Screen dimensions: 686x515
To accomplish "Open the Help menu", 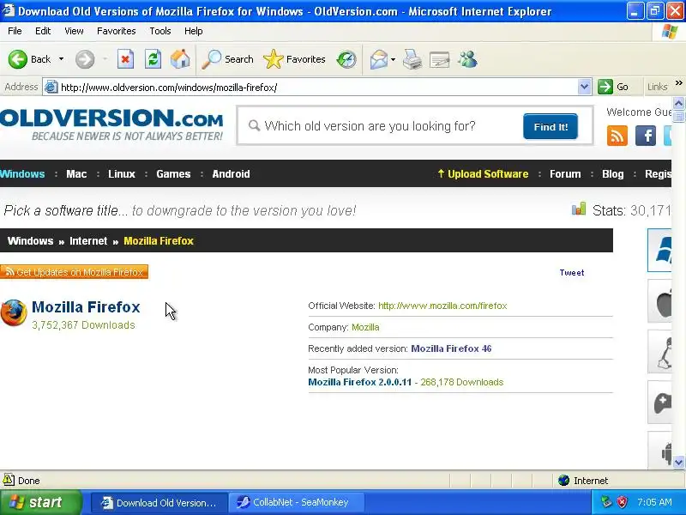I will tap(194, 31).
